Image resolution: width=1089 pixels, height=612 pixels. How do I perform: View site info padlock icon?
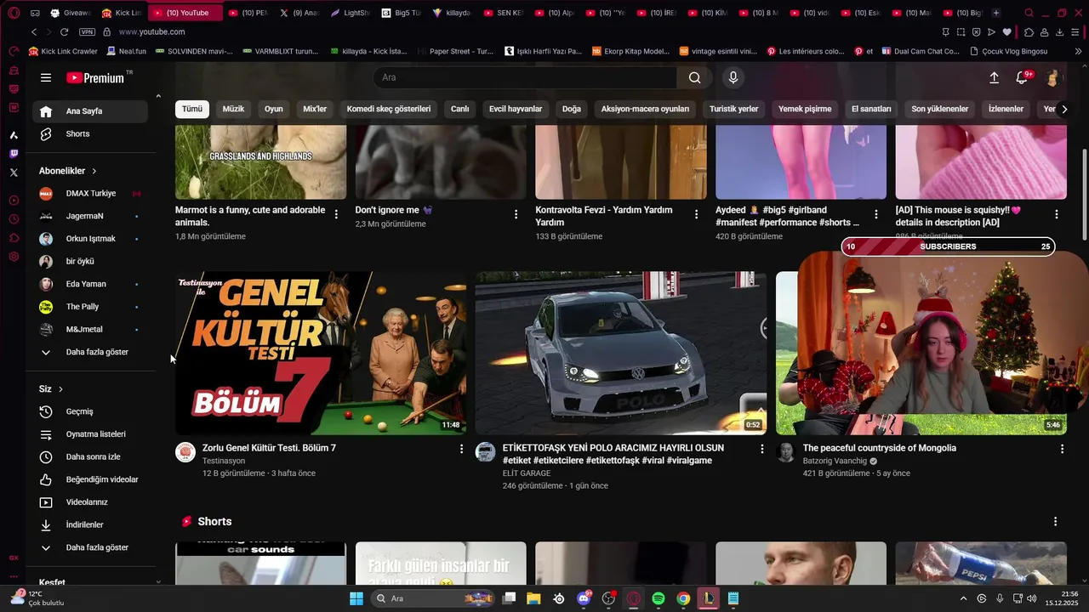click(x=107, y=31)
